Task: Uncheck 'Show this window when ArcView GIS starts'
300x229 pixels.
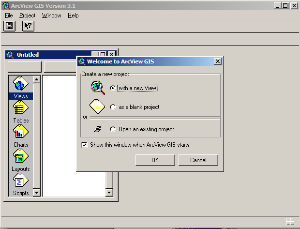Action: [x=84, y=145]
